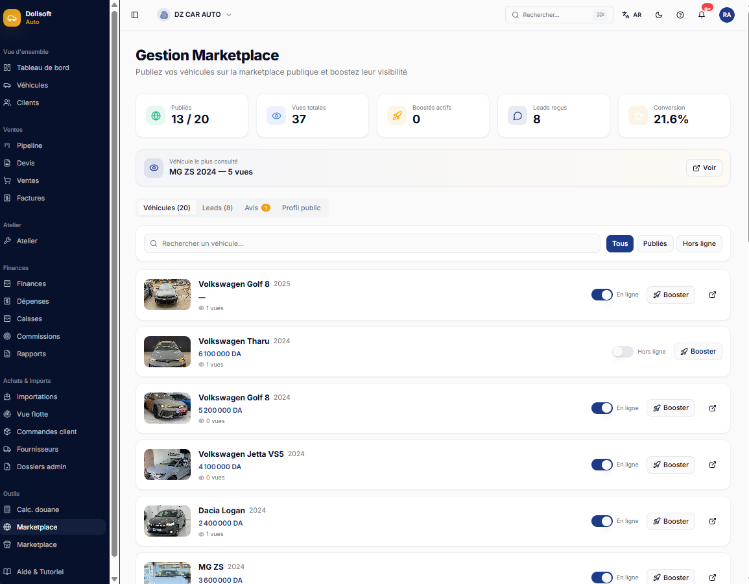Boost the Volkswagen Jetta VS5 listing

click(x=671, y=465)
